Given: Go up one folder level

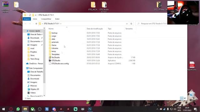Looking at the screenshot, I should click(x=36, y=24).
